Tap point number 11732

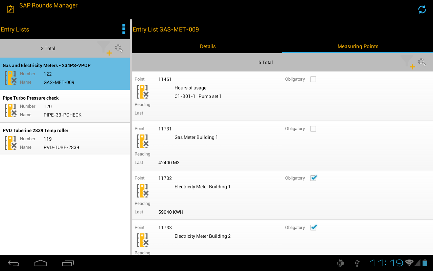[165, 178]
